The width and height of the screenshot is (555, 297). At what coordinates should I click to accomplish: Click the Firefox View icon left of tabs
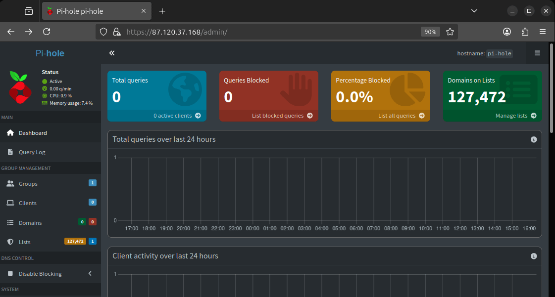point(29,11)
